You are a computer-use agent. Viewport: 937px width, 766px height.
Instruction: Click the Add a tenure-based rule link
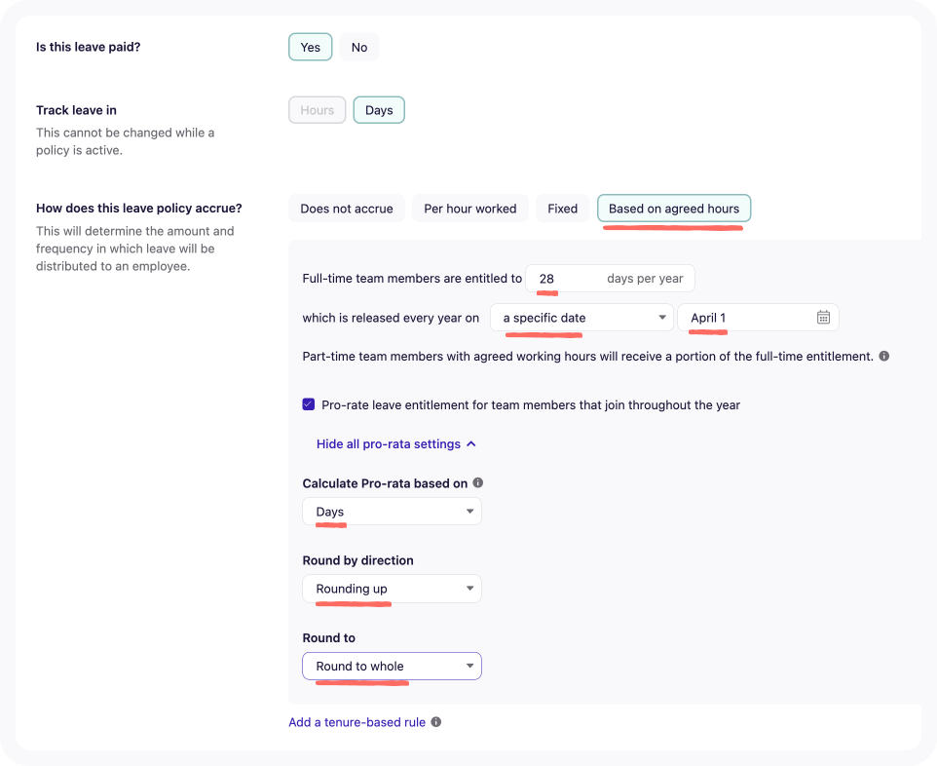(356, 723)
